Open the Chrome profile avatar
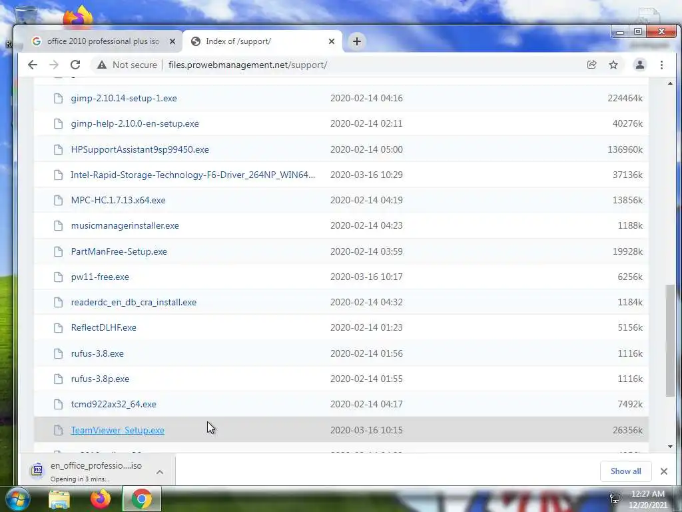The height and width of the screenshot is (512, 682). click(640, 65)
